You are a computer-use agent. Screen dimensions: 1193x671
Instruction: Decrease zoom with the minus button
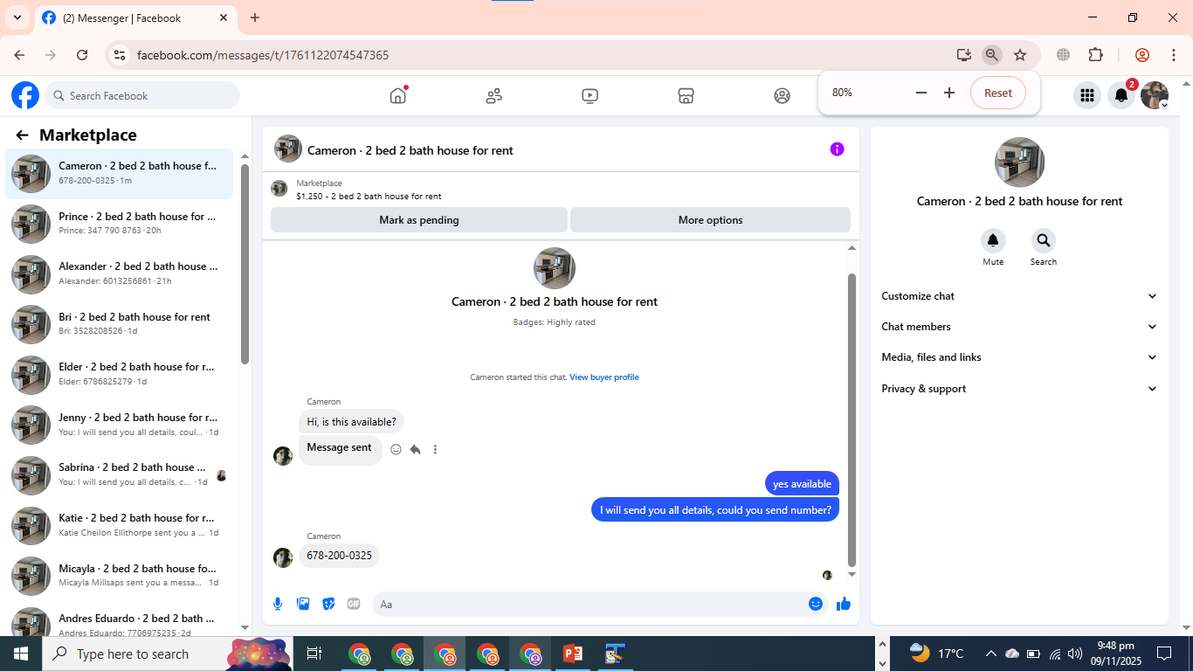[x=921, y=93]
